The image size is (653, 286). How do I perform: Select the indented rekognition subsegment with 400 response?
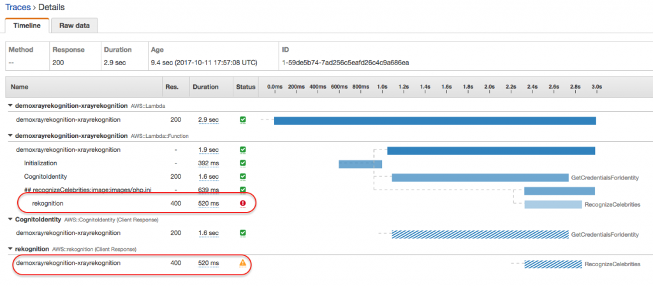pyautogui.click(x=47, y=204)
